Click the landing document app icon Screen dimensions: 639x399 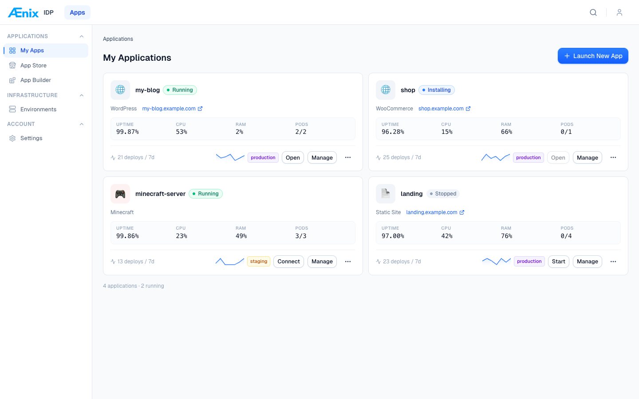click(386, 194)
